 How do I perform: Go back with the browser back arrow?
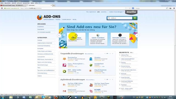click(x=2, y=8)
